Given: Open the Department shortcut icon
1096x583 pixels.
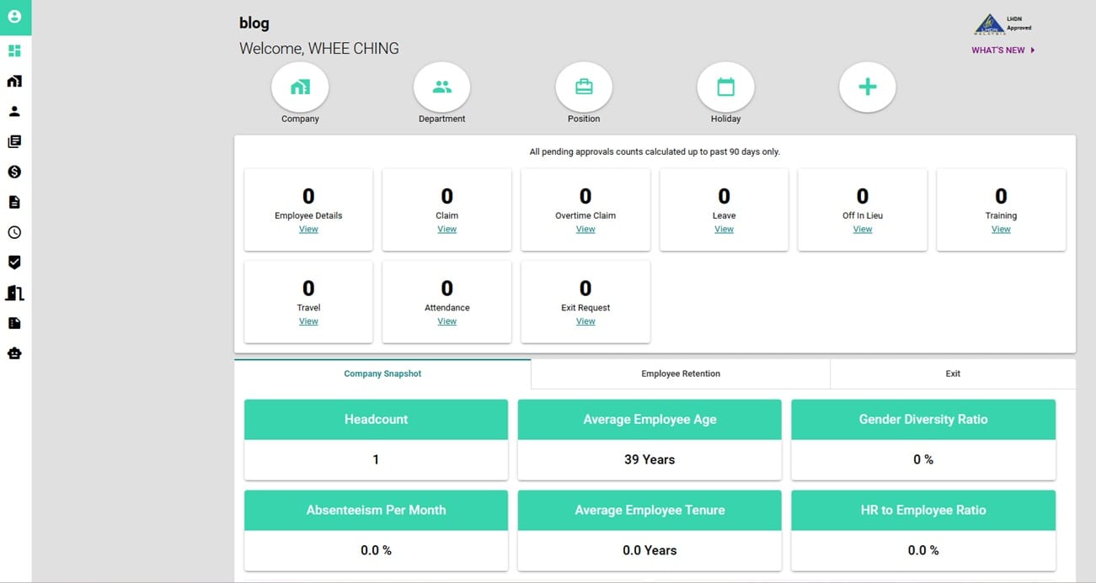Looking at the screenshot, I should click(441, 87).
